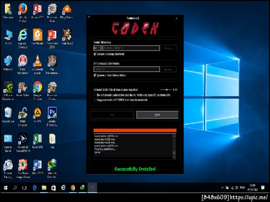Image resolution: width=270 pixels, height=202 pixels.
Task: Click the orange installation progress bar
Action: pos(135,131)
